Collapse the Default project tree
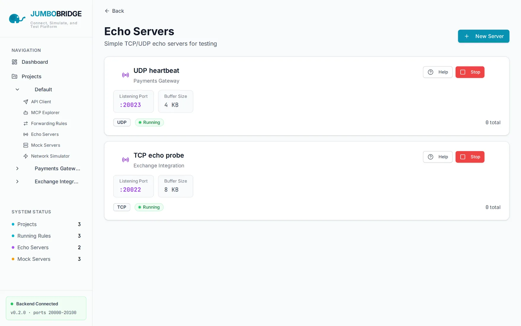Viewport: 521px width, 326px height. pyautogui.click(x=17, y=90)
